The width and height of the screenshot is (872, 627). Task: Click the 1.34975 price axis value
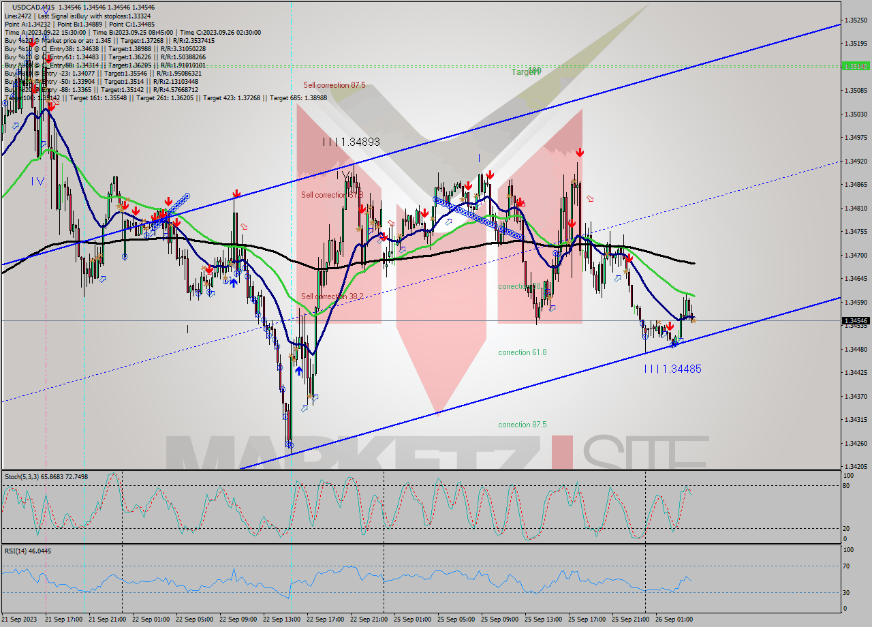[x=855, y=137]
